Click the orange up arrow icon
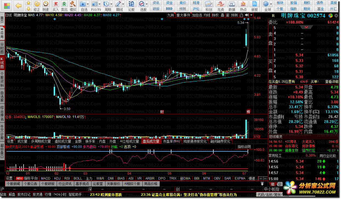The image size is (341, 199). (28, 3)
